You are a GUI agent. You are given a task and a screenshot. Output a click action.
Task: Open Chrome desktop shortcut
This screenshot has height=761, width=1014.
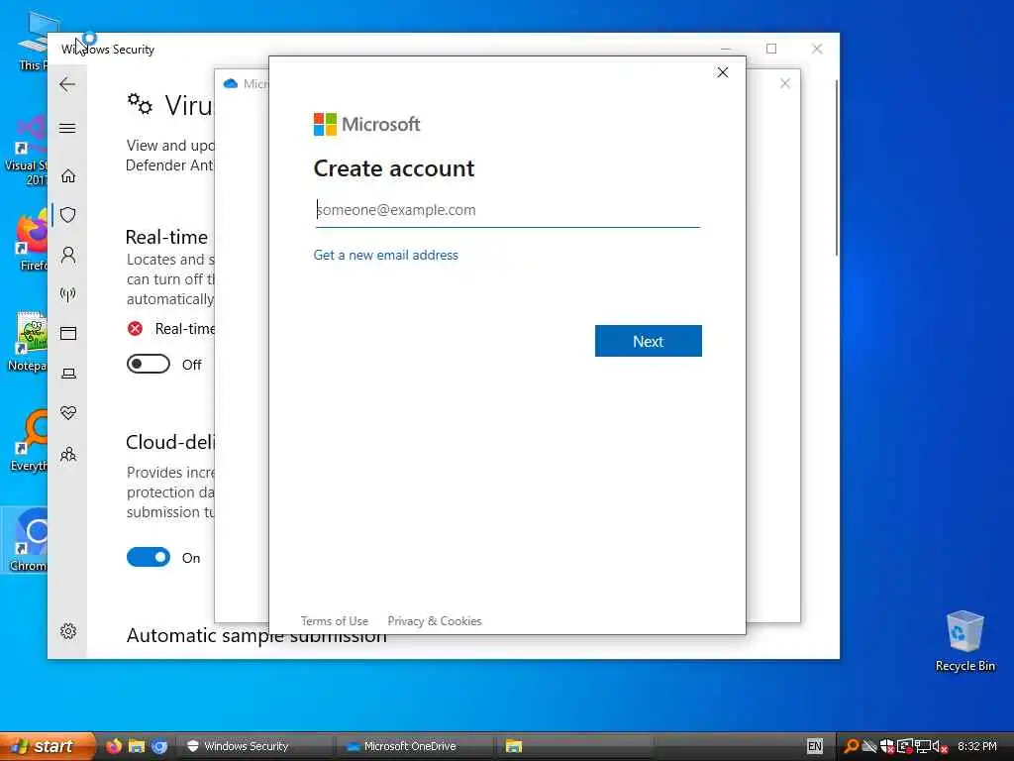(27, 540)
